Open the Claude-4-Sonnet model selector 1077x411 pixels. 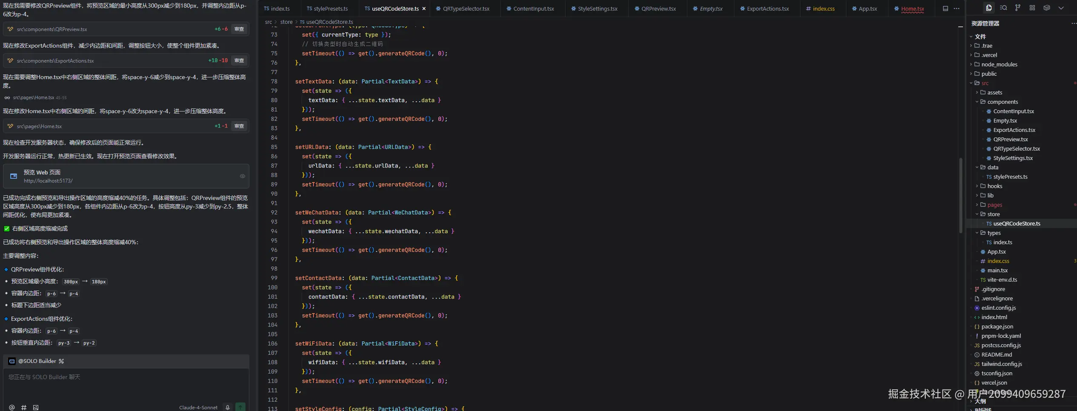[x=198, y=408]
